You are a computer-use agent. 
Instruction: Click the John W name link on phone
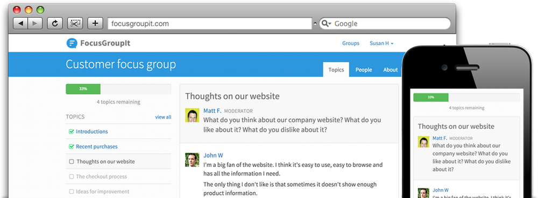[441, 190]
